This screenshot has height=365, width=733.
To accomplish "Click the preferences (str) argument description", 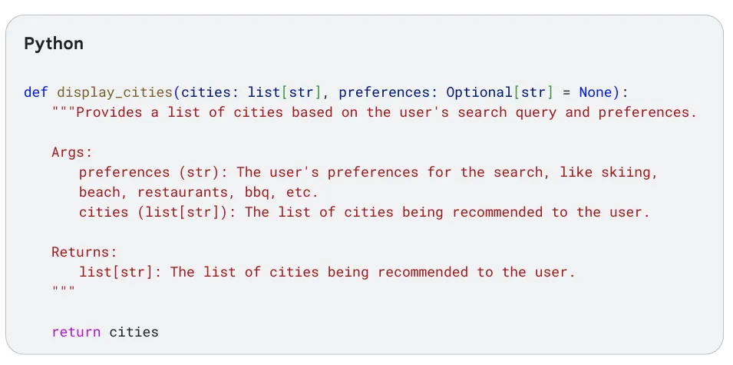I will pyautogui.click(x=368, y=173).
